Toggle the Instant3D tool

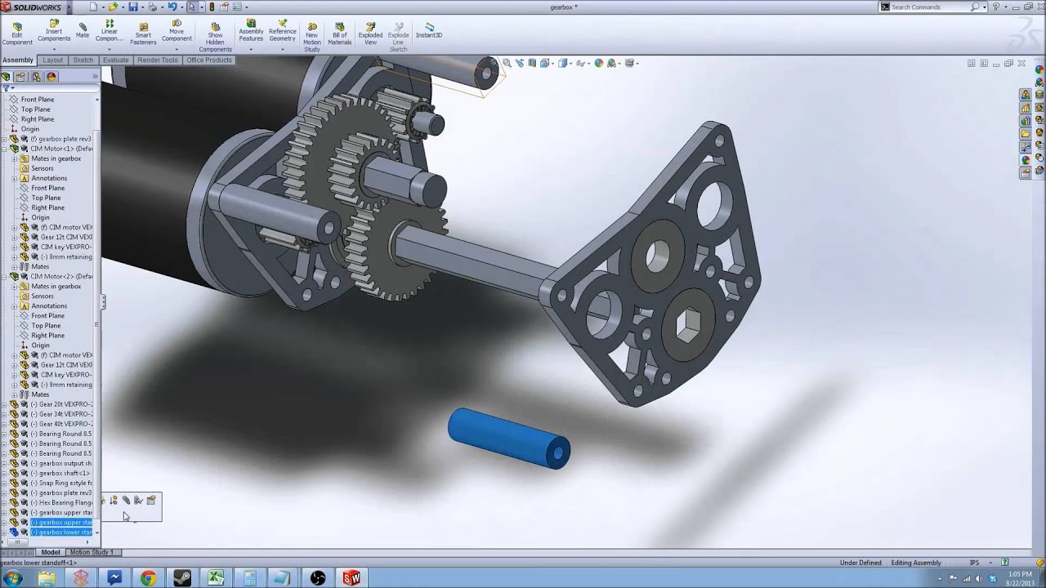(x=429, y=30)
